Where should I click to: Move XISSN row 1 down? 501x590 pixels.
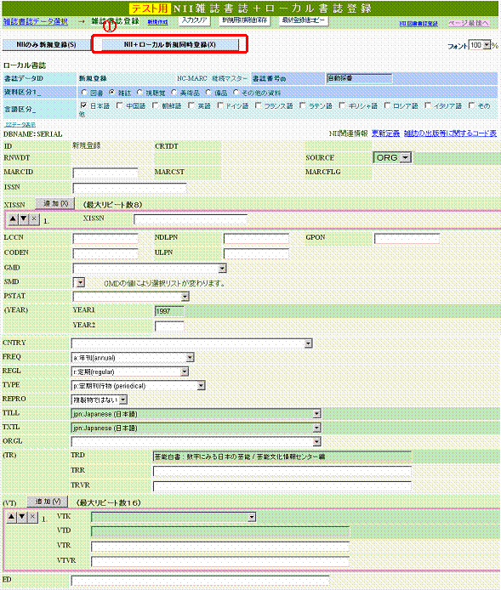[x=24, y=218]
